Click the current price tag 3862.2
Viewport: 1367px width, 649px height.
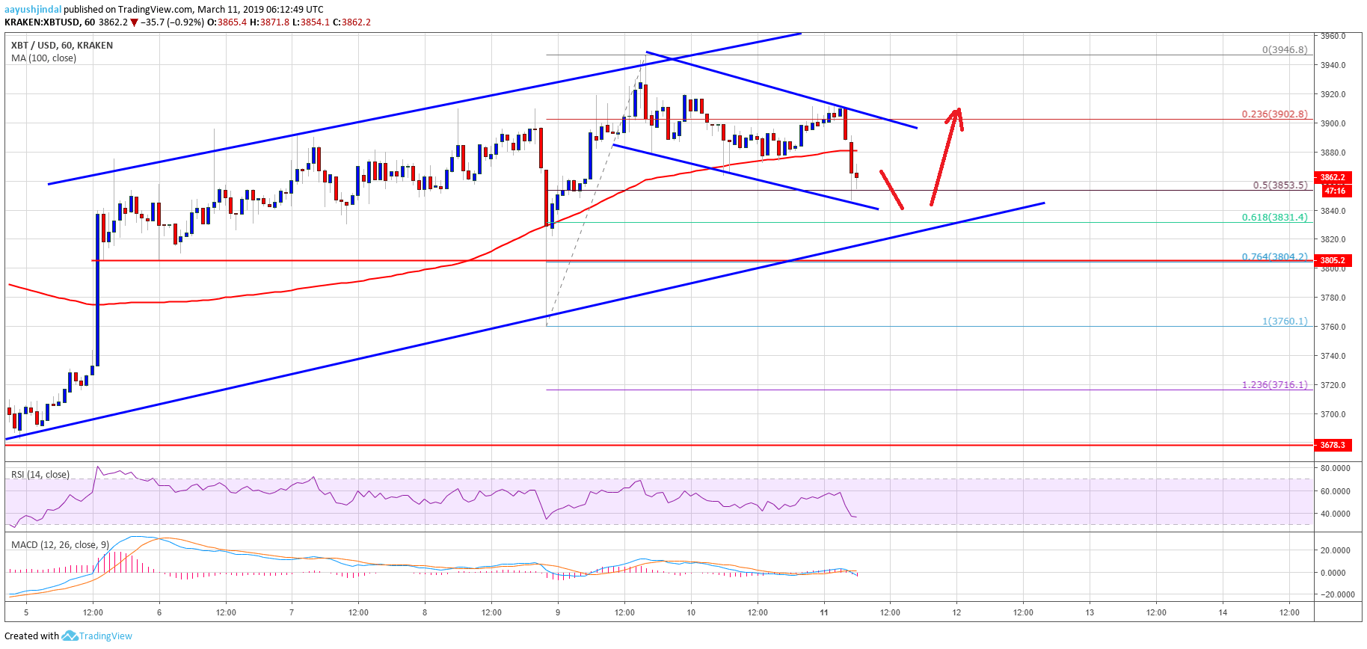pyautogui.click(x=1332, y=178)
